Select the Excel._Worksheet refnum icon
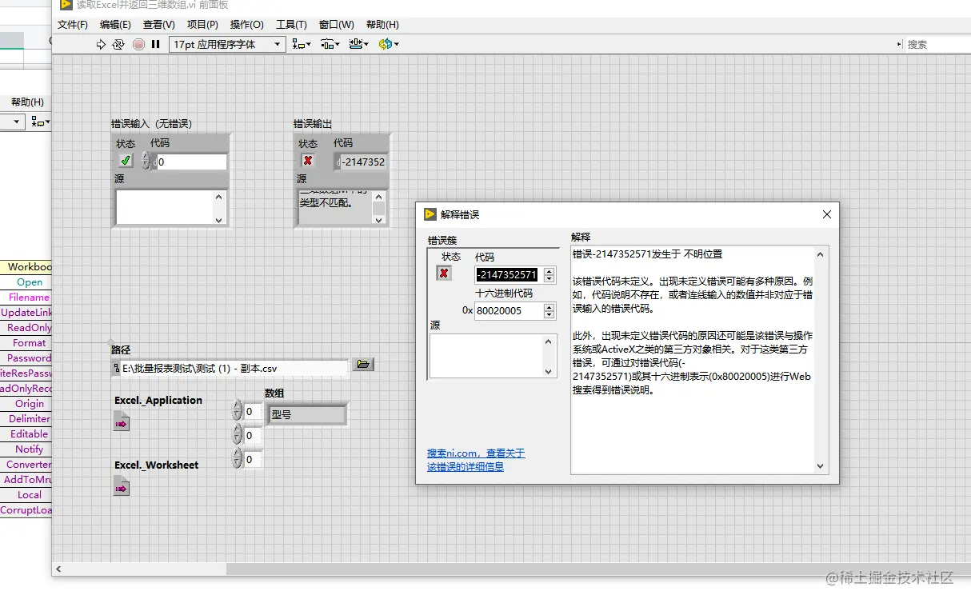This screenshot has width=971, height=603. coord(121,485)
